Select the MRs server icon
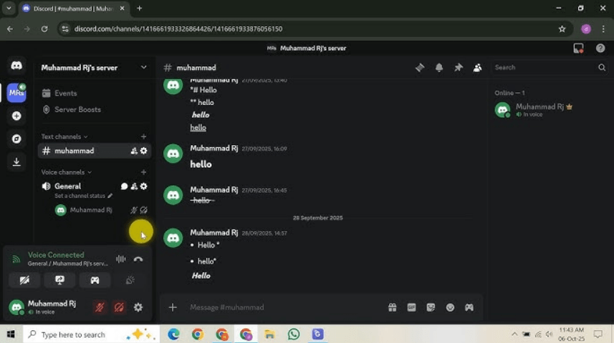614x343 pixels. click(x=16, y=93)
